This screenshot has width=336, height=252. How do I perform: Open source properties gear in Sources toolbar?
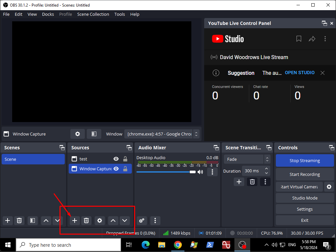click(100, 220)
